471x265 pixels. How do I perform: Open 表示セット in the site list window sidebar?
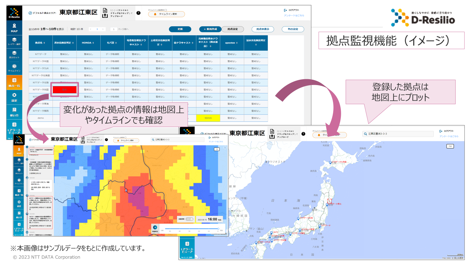14,55
